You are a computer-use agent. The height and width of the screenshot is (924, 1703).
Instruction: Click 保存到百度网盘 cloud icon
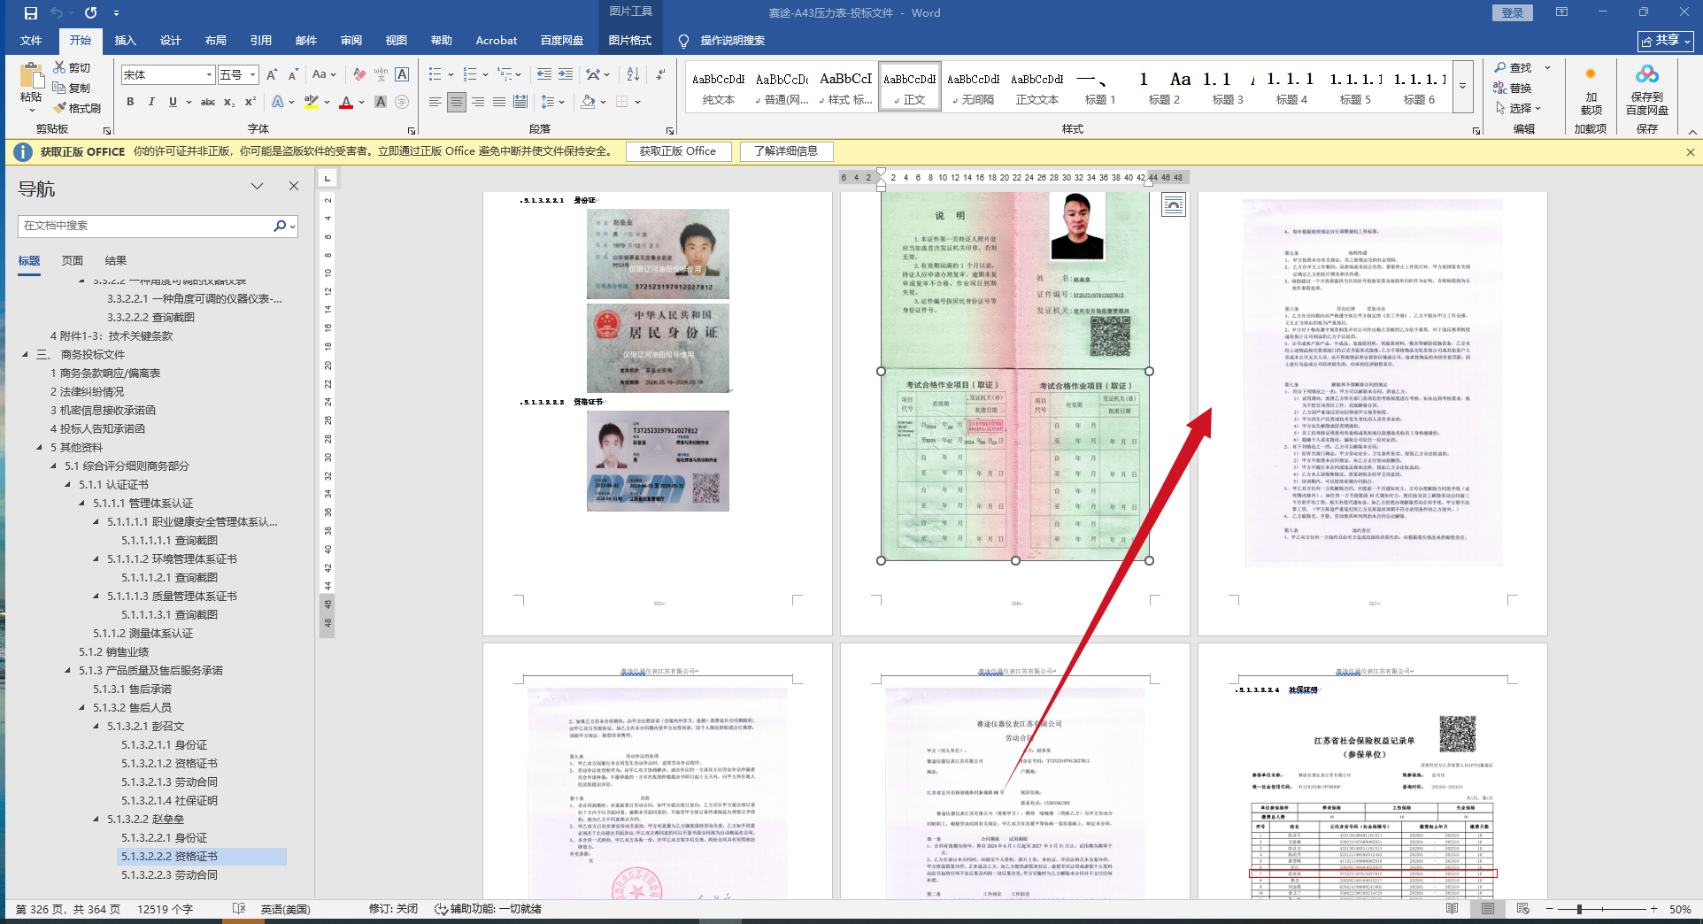click(1647, 89)
